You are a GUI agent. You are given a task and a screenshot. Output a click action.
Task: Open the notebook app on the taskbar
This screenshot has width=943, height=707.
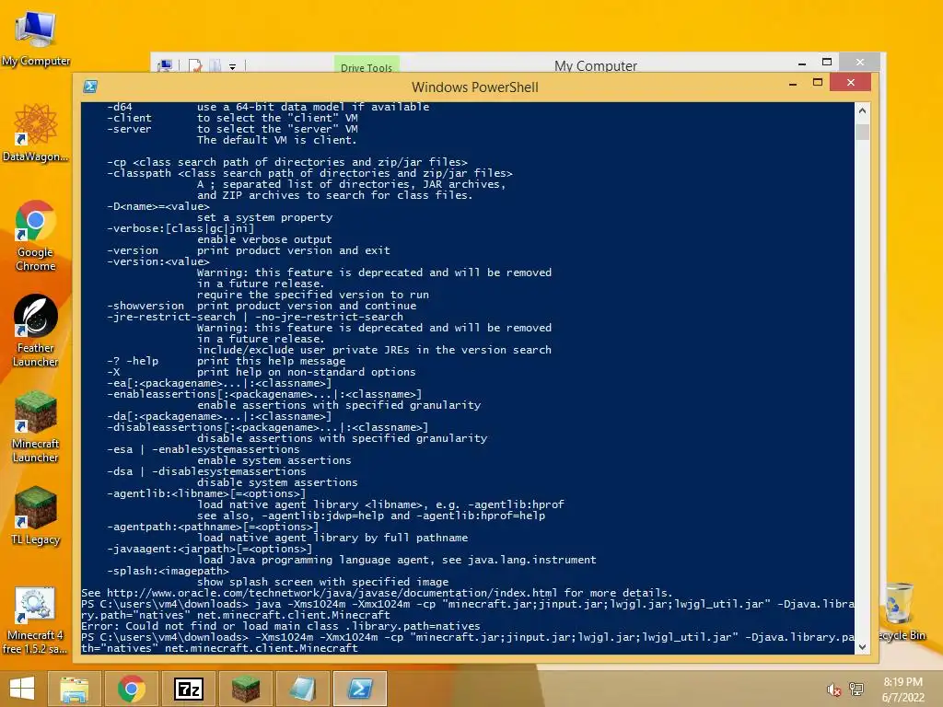(302, 689)
